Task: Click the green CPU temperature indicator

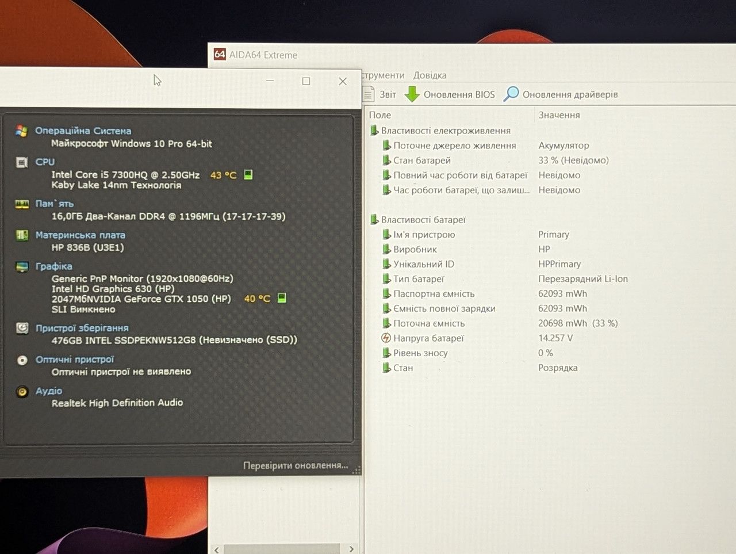Action: (248, 174)
